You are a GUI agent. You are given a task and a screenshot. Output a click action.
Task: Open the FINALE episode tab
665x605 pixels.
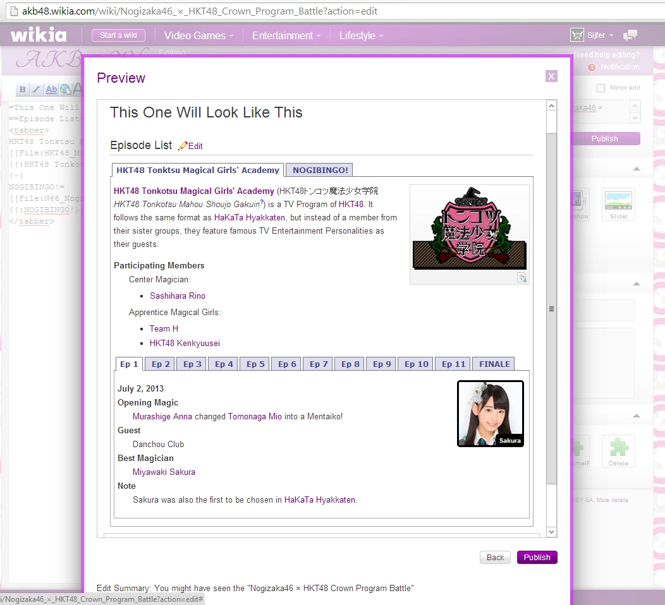[x=494, y=364]
